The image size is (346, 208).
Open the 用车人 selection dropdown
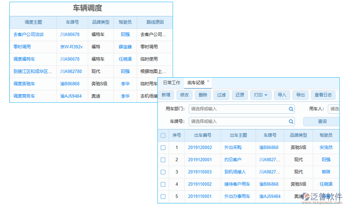click(334, 109)
